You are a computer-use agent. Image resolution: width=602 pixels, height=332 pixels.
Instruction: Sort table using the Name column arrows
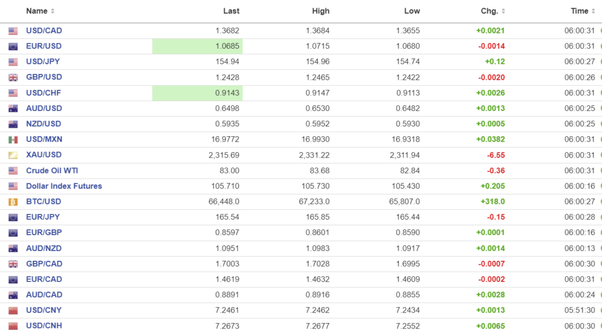tap(53, 11)
